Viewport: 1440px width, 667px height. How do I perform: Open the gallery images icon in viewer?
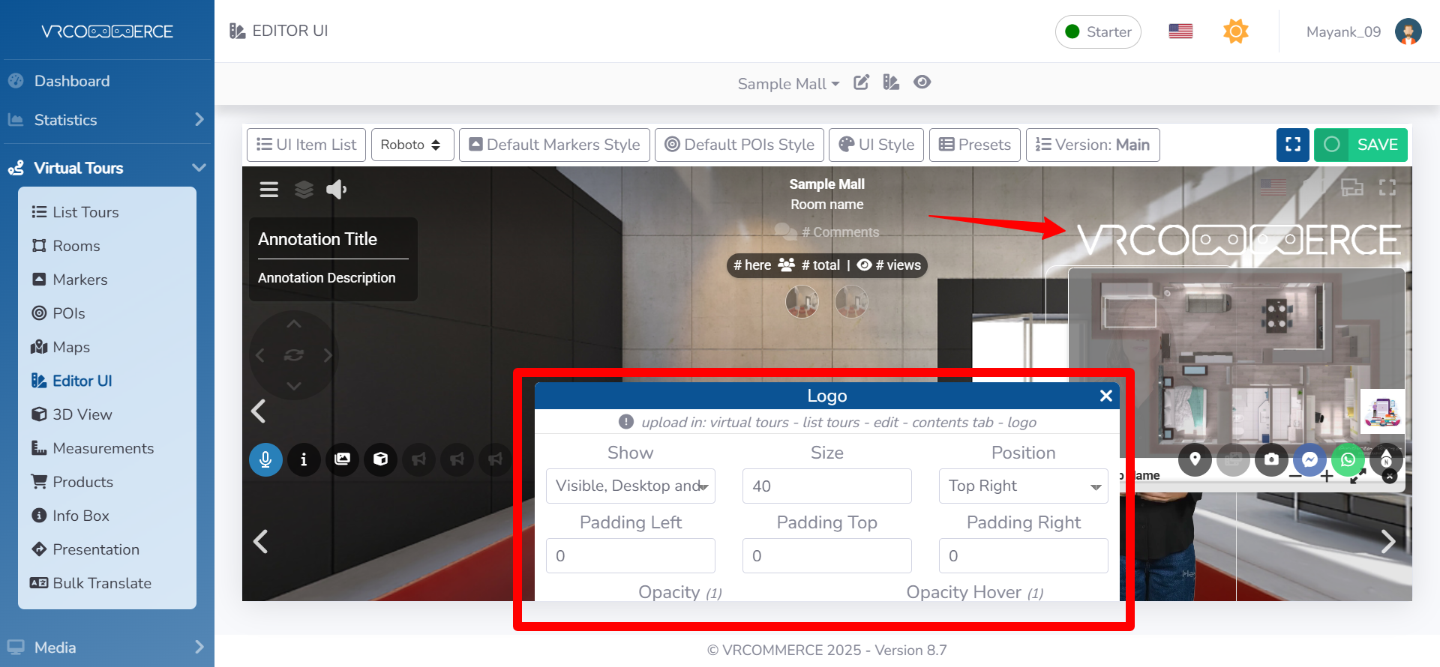pyautogui.click(x=342, y=459)
